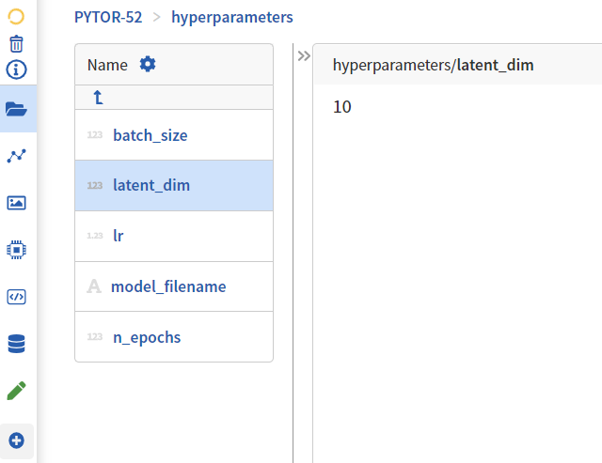Open run details info icon

pos(16,69)
